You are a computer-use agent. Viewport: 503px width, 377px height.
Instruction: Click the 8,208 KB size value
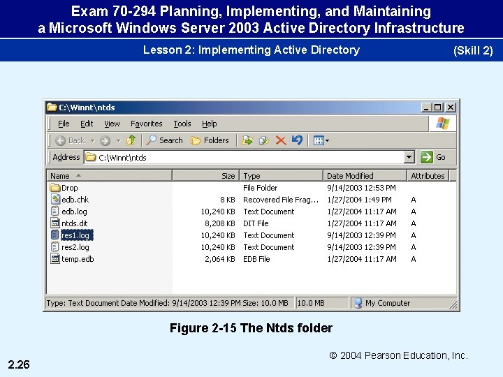[x=220, y=223]
